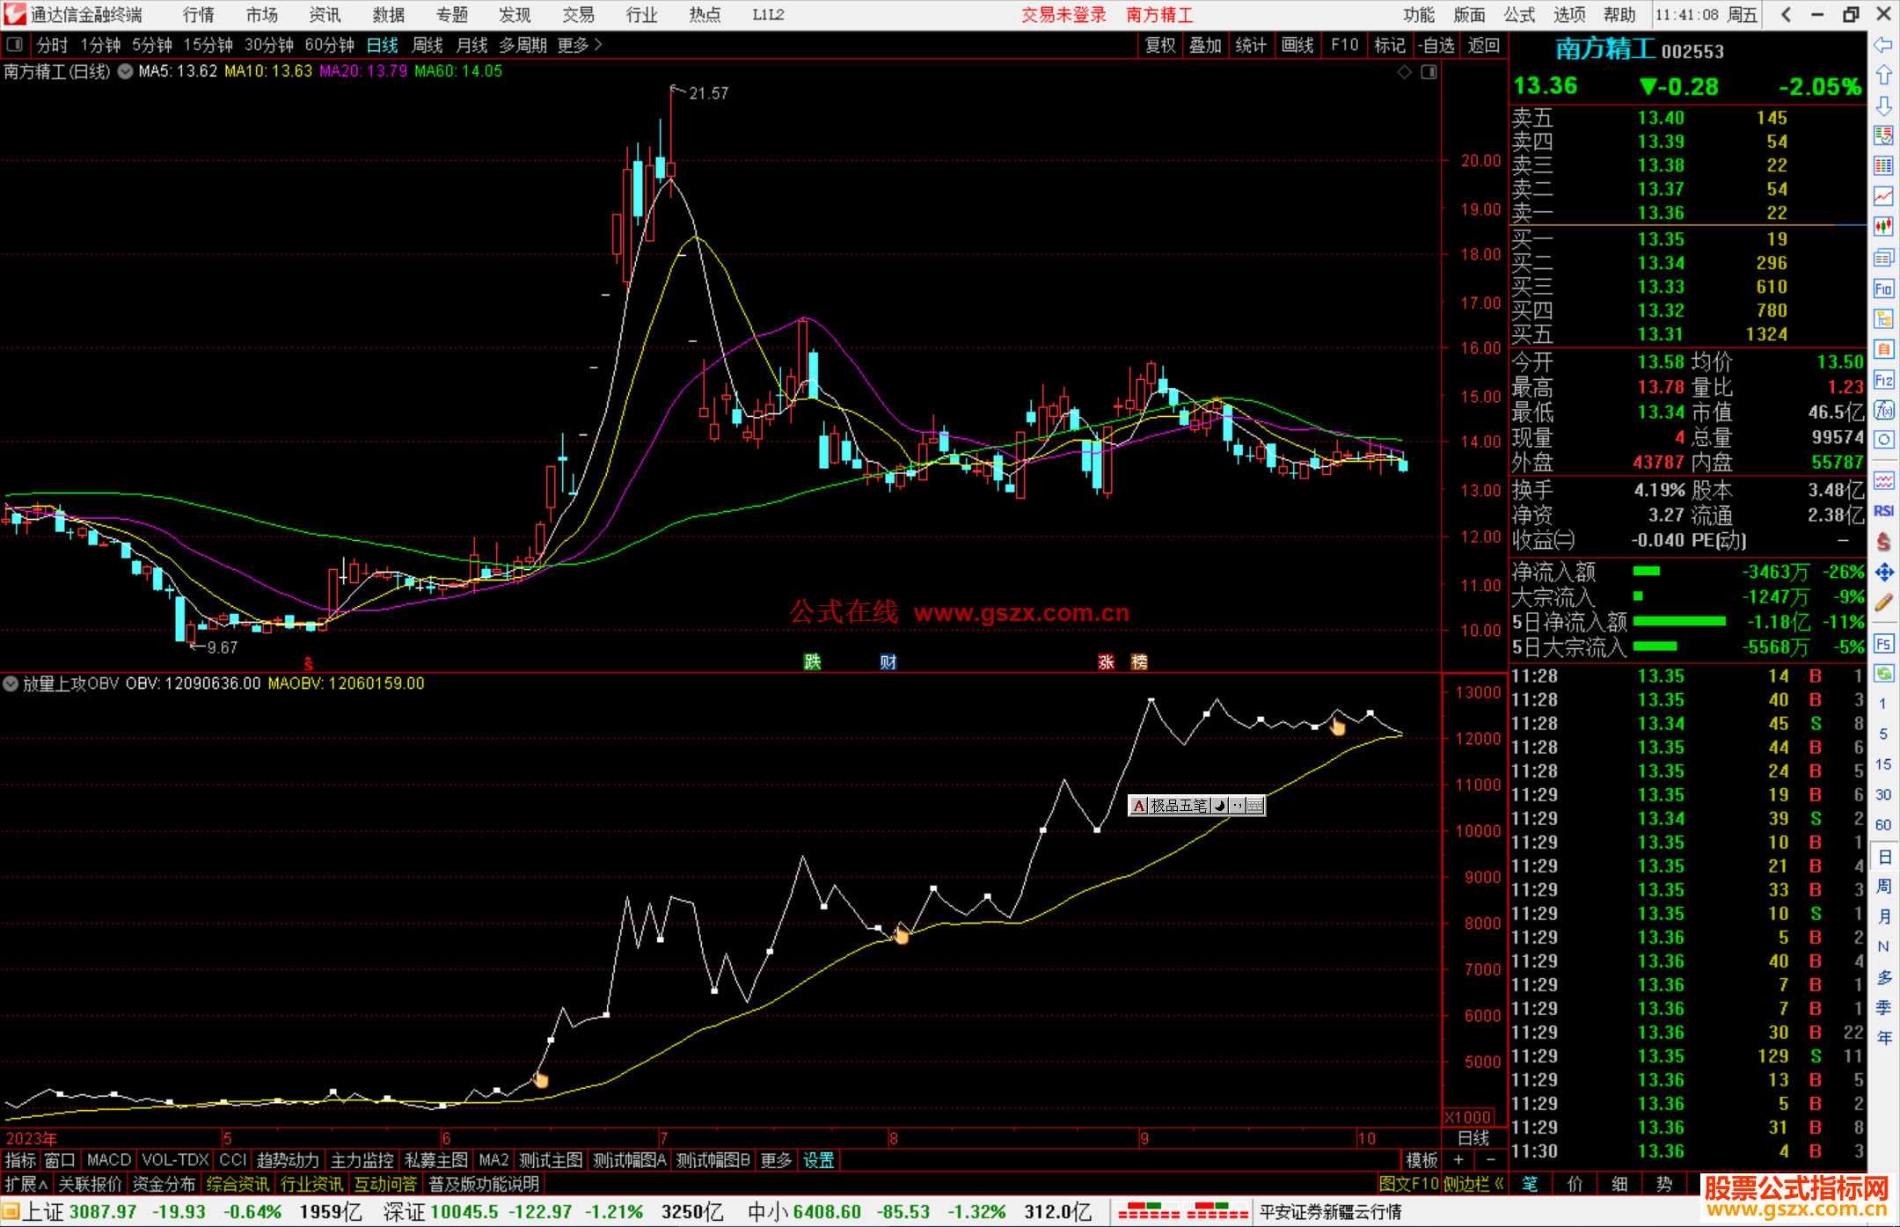This screenshot has height=1227, width=1900.
Task: Open the candlestick chart sidebar icon
Action: point(1883,227)
